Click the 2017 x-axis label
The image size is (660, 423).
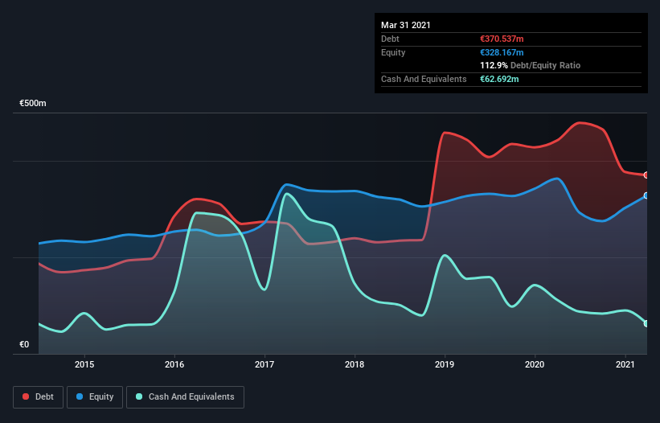pyautogui.click(x=264, y=364)
